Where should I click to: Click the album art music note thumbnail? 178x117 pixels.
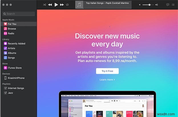[79, 5]
